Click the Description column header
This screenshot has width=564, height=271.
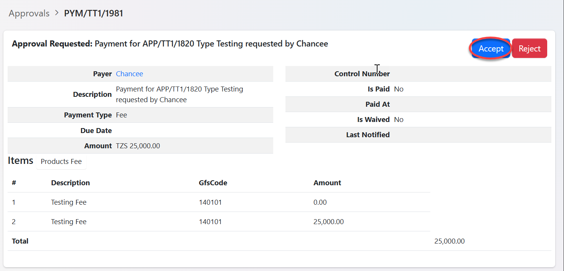(x=70, y=183)
